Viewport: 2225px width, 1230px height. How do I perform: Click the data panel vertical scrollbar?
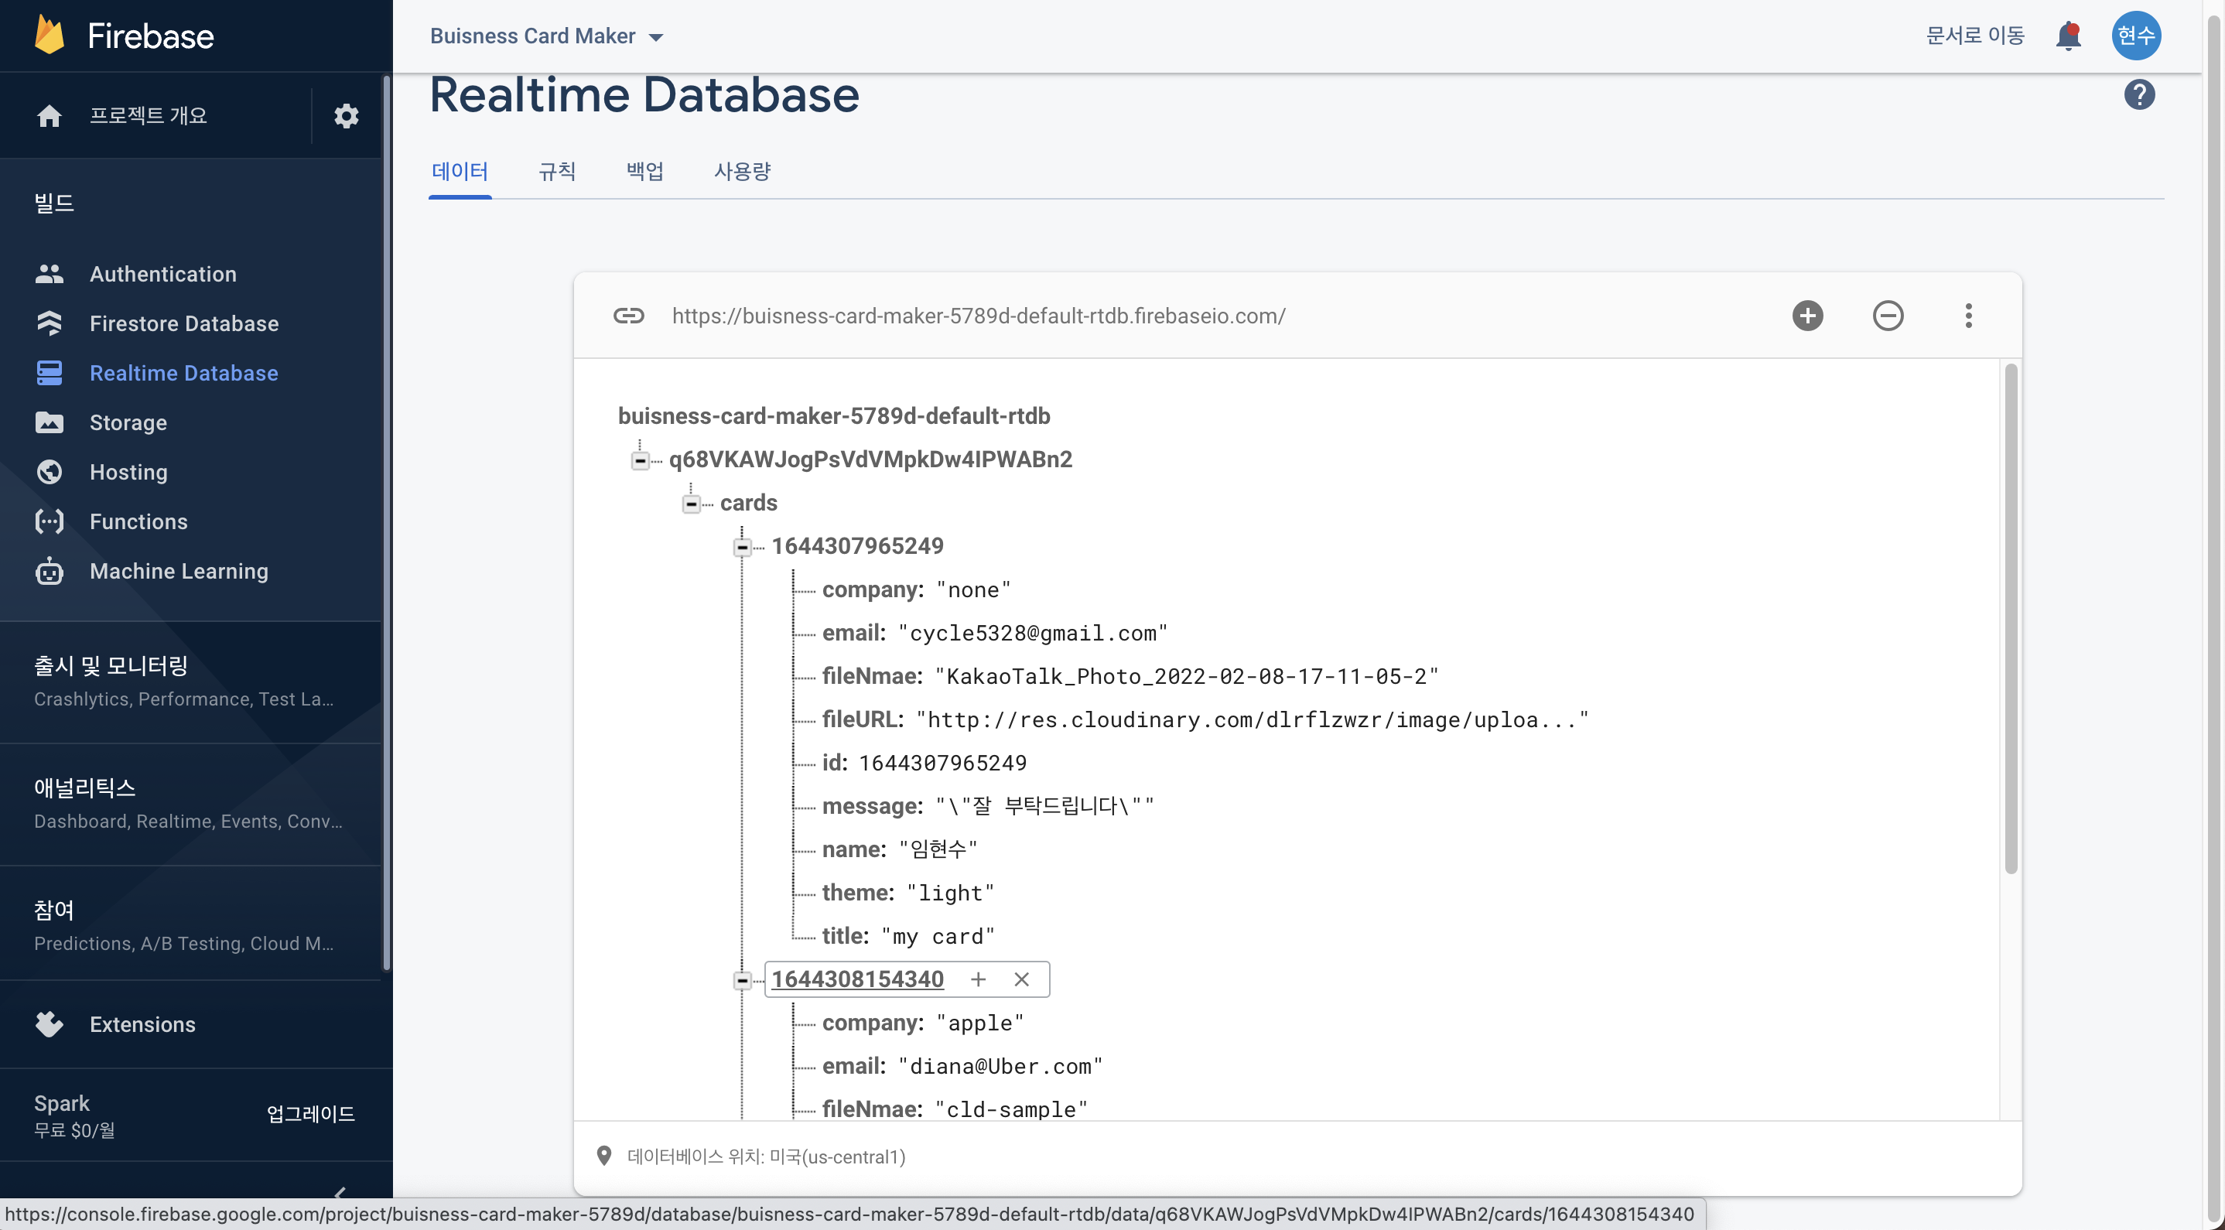(2011, 617)
